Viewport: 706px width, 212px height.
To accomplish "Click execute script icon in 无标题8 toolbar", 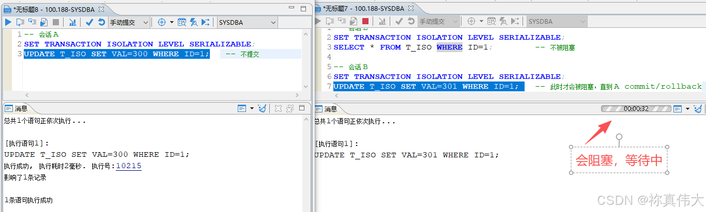I will [x=20, y=22].
